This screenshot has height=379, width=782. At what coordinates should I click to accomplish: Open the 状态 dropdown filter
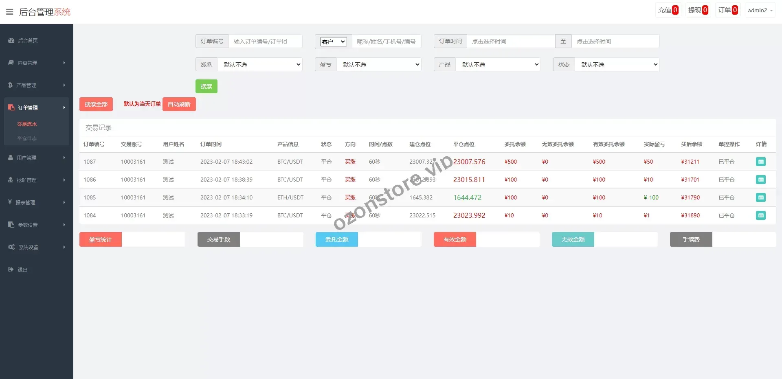617,64
